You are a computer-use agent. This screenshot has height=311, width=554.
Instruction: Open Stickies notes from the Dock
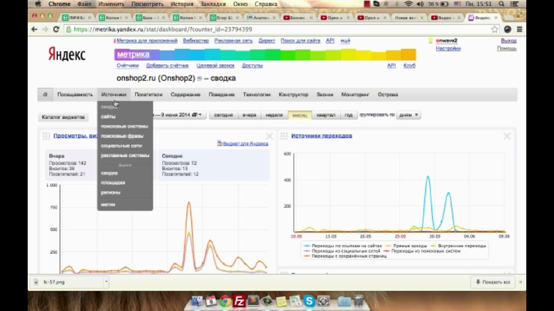281,301
